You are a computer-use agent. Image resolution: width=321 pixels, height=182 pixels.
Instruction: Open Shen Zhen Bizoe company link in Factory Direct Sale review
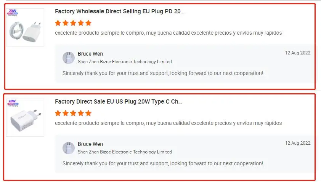[x=125, y=152]
